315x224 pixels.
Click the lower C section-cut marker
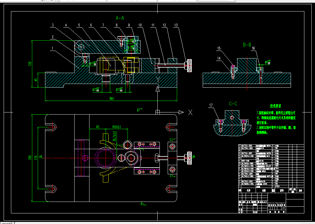tap(172, 176)
